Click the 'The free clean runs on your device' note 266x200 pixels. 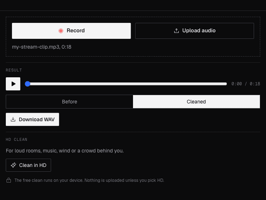coord(89,180)
